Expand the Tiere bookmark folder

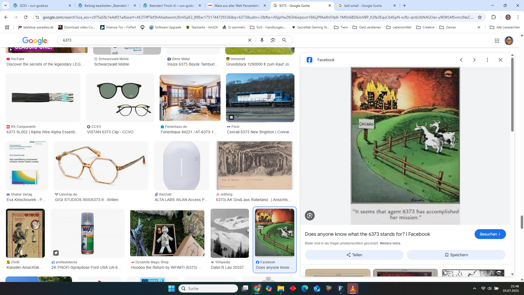point(341,27)
